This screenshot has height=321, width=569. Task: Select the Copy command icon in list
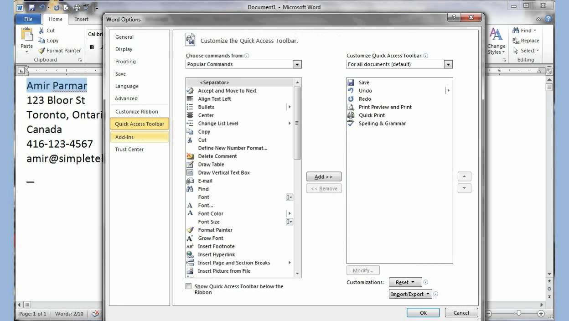(x=190, y=132)
